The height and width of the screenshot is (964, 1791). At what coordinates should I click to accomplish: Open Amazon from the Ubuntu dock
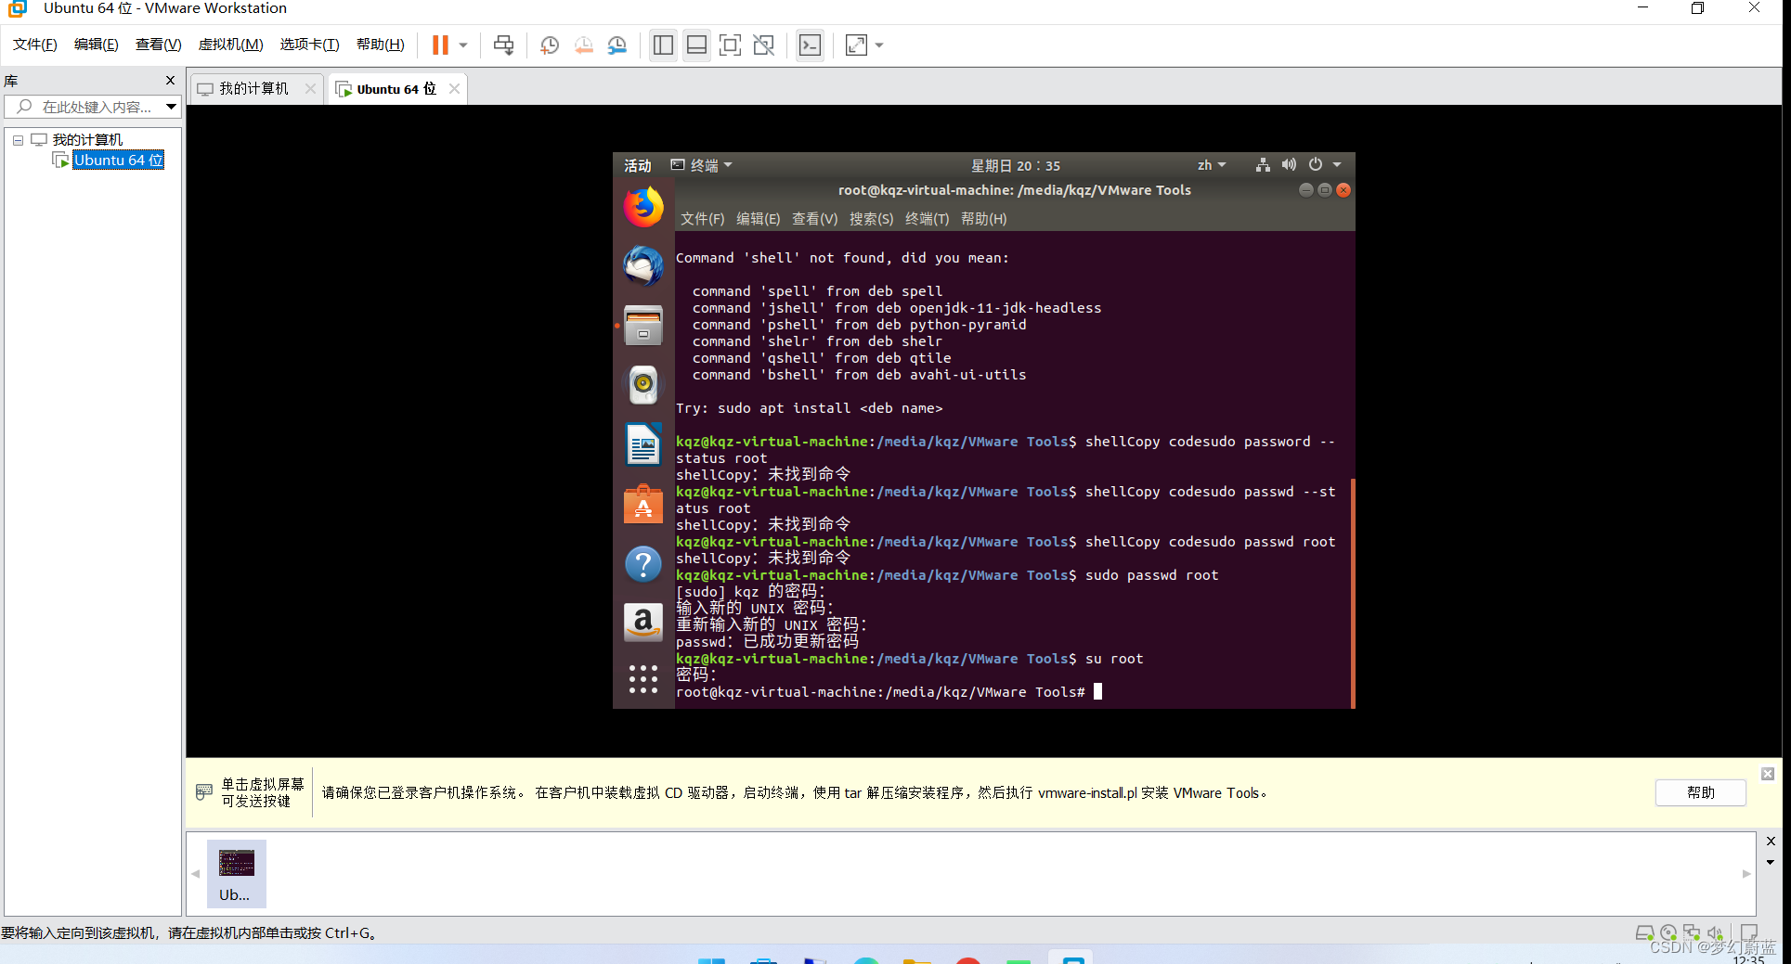click(642, 623)
